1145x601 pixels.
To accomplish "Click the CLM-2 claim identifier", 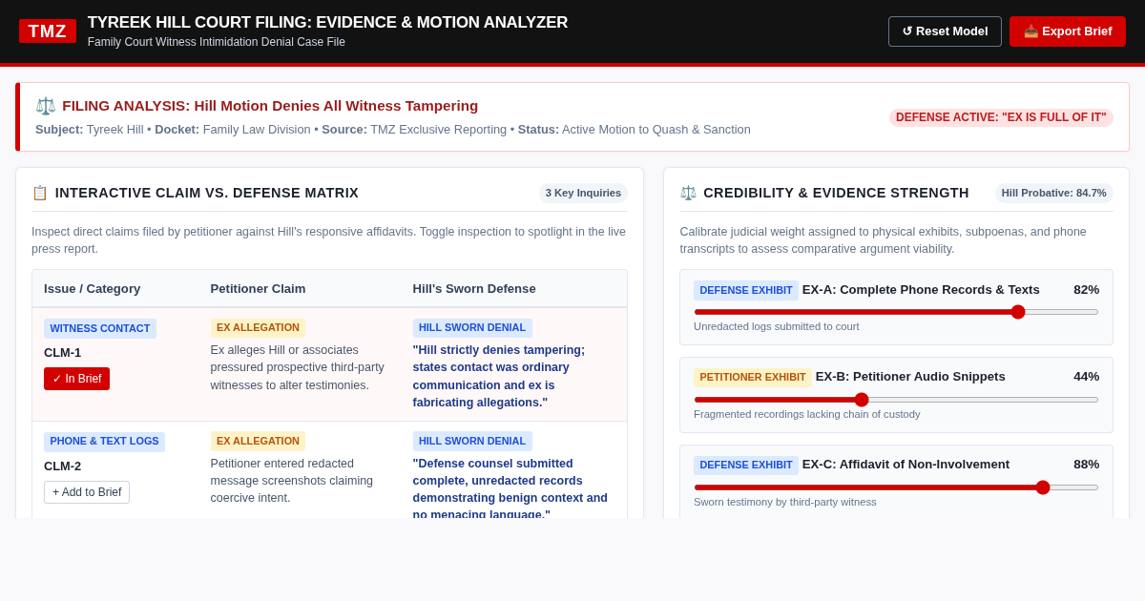I will point(63,466).
